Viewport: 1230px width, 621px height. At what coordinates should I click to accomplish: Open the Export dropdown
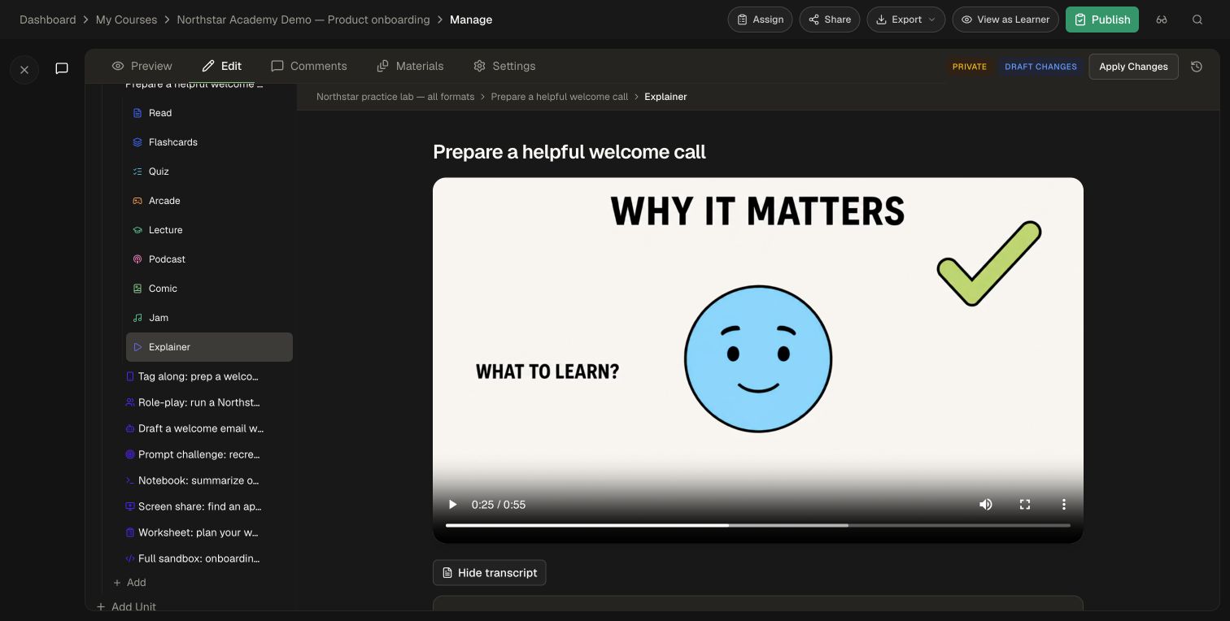pyautogui.click(x=906, y=20)
